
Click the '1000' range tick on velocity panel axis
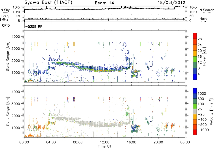16,127
